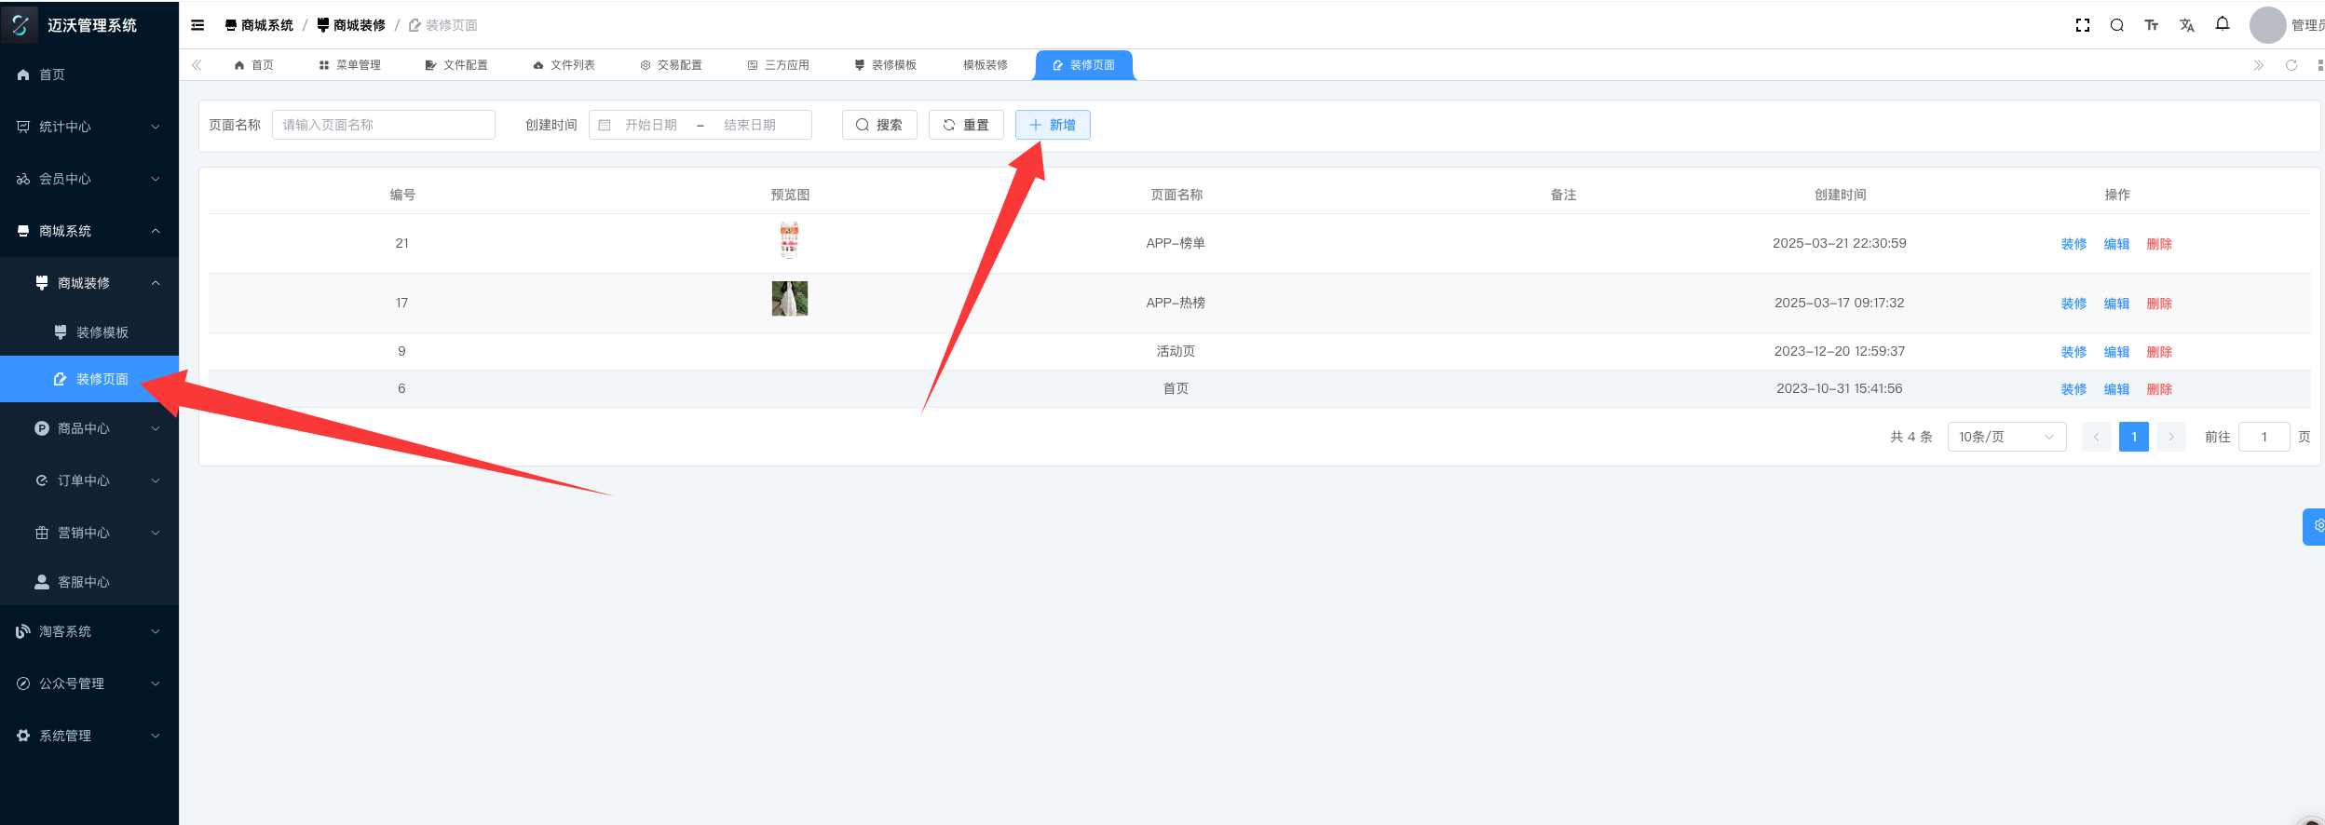Click the refresh icon in tab bar

[2291, 65]
